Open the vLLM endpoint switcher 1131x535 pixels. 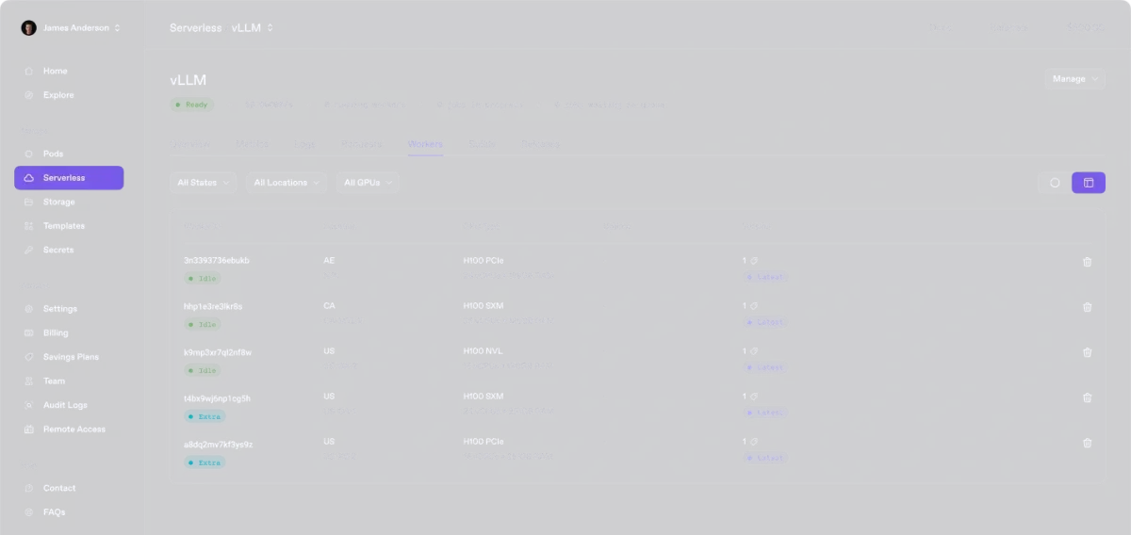click(253, 28)
